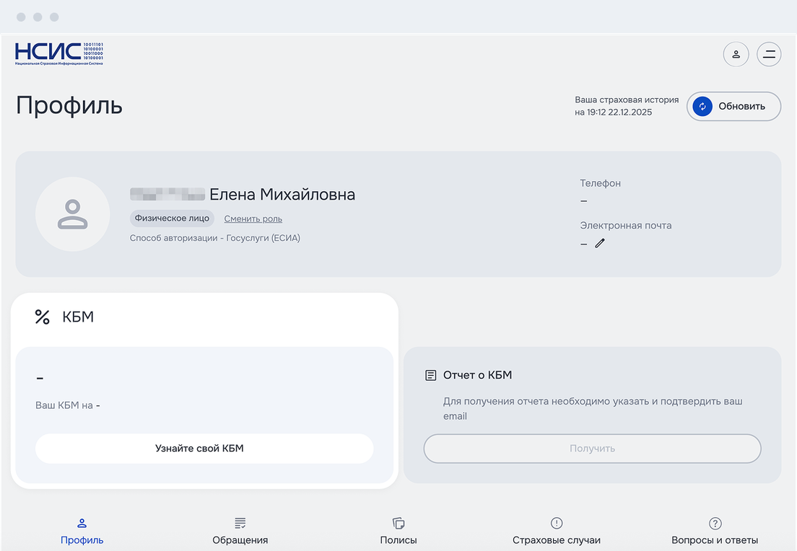Click the Физическое лицо role badge
The image size is (797, 551).
pyautogui.click(x=172, y=219)
